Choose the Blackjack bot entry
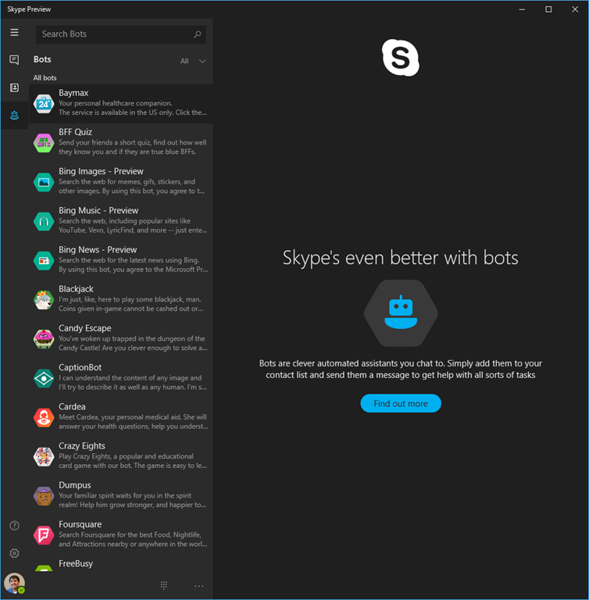 (x=121, y=299)
